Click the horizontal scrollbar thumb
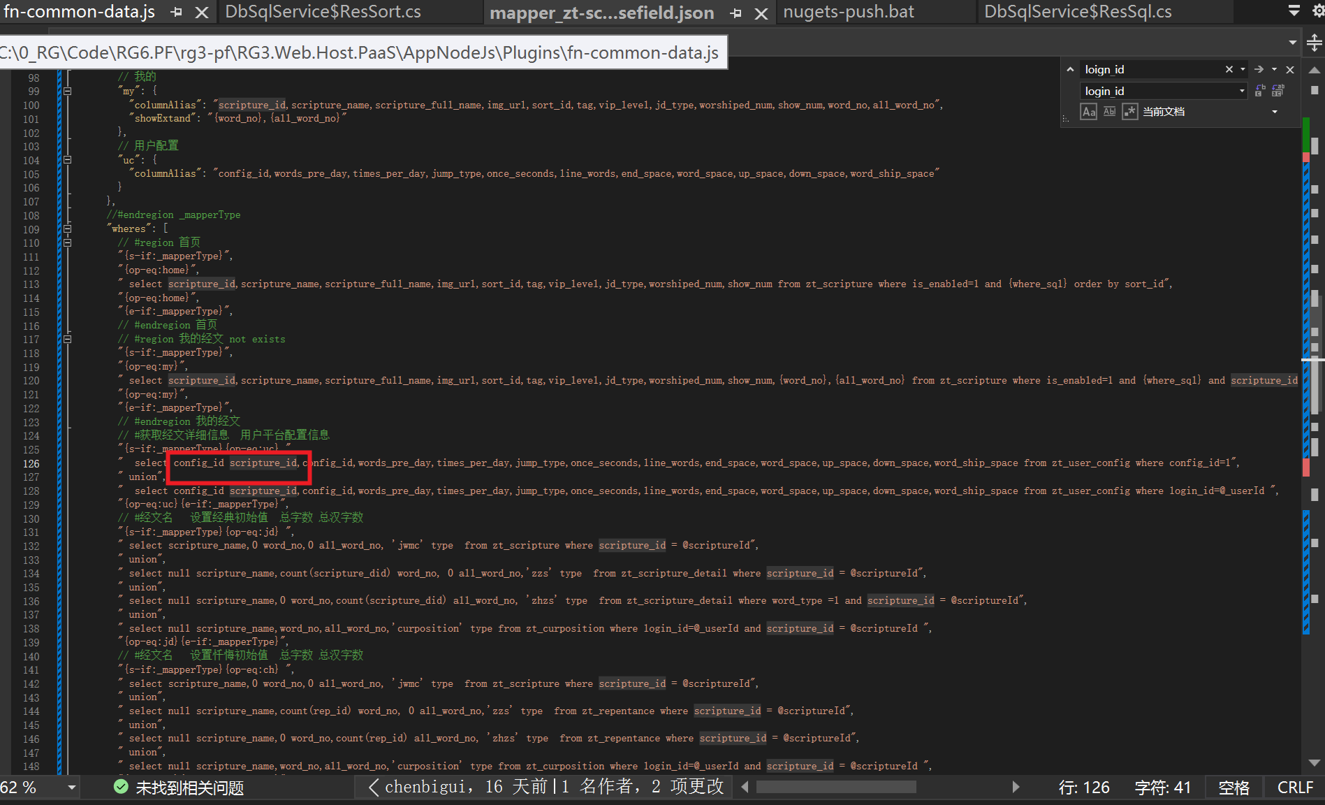The height and width of the screenshot is (805, 1325). point(836,787)
